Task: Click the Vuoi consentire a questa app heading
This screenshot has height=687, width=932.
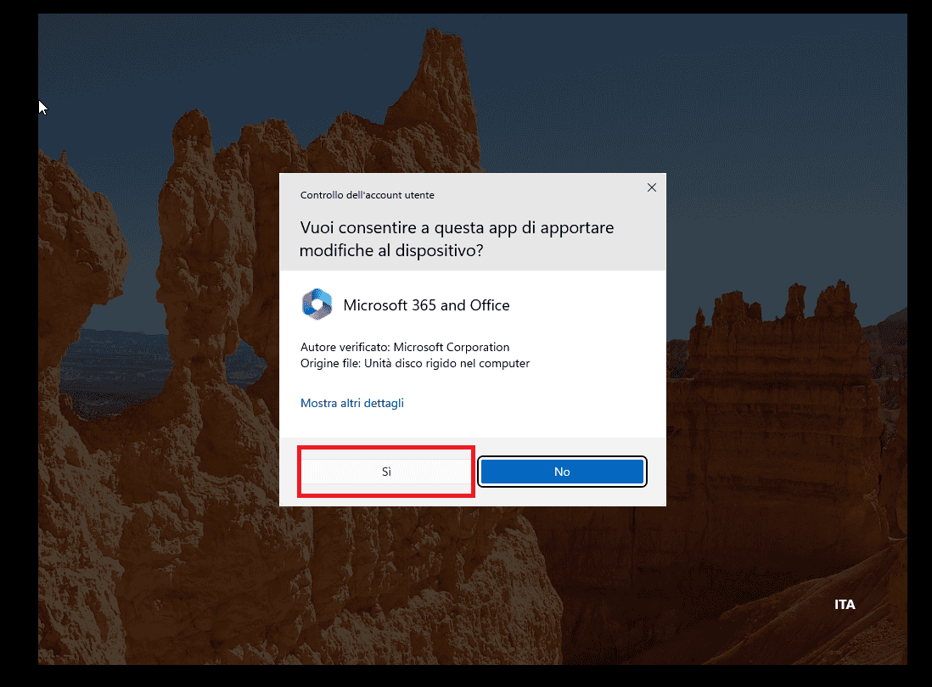Action: (457, 238)
